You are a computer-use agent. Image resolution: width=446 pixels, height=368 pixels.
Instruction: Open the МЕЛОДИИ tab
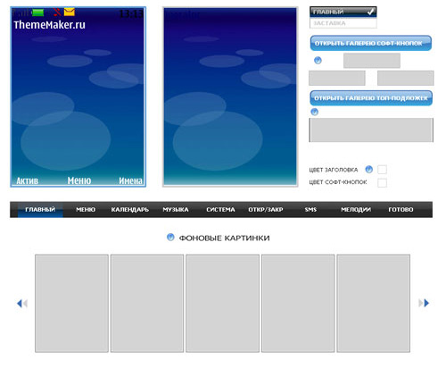pos(356,210)
